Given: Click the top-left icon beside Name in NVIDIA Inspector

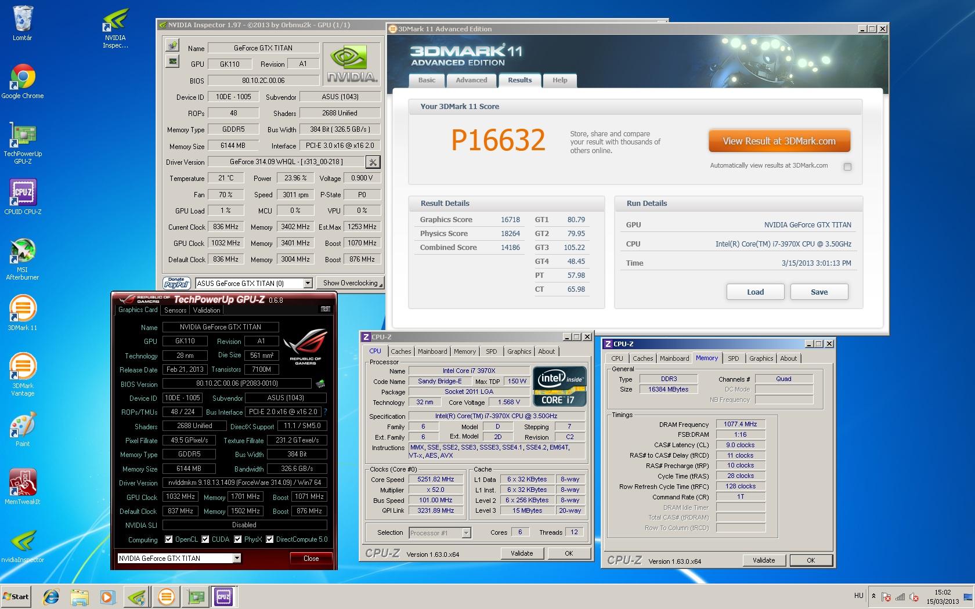Looking at the screenshot, I should [172, 46].
